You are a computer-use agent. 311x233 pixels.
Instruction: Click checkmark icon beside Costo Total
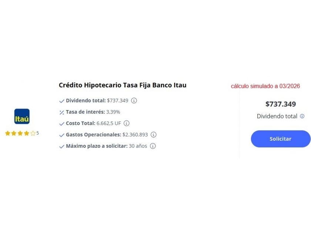pyautogui.click(x=62, y=124)
